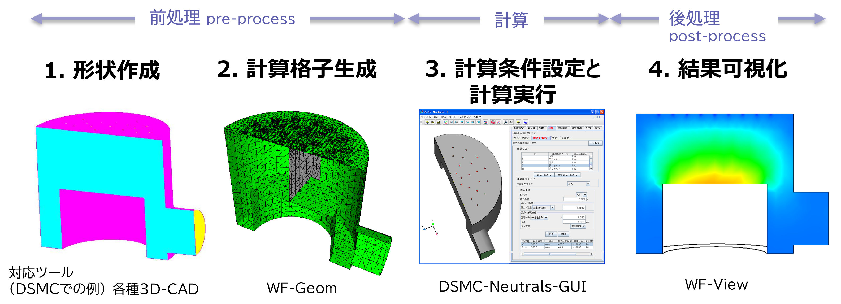The image size is (841, 304).
Task: Switch to the 出力 tab
Action: click(588, 128)
